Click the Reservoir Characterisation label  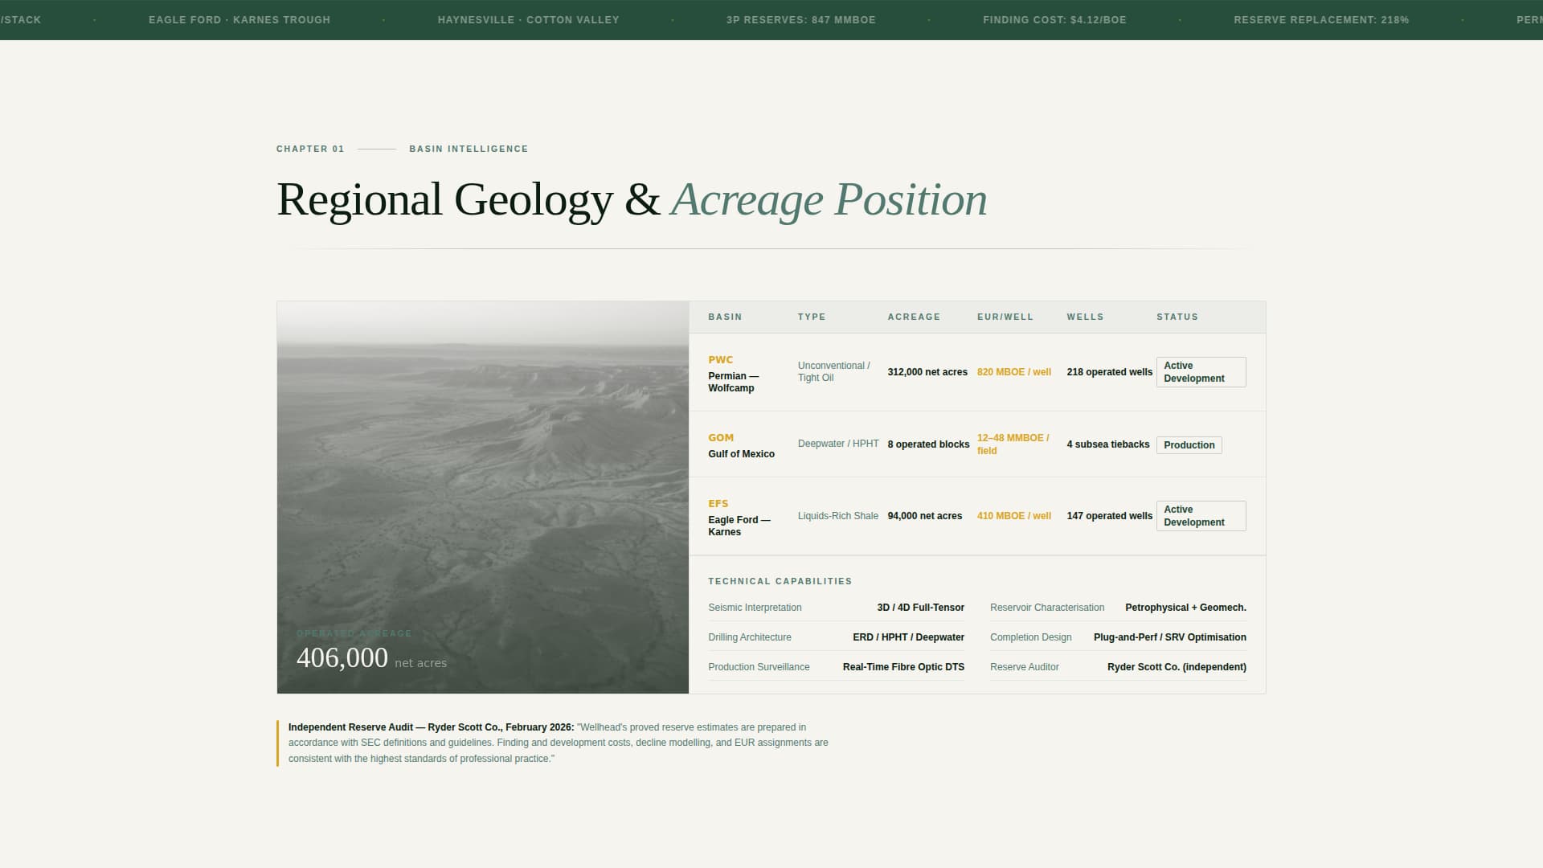pos(1047,608)
